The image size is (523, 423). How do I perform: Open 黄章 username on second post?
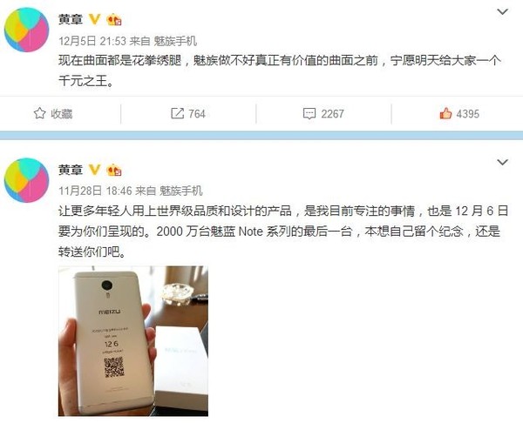tap(71, 170)
